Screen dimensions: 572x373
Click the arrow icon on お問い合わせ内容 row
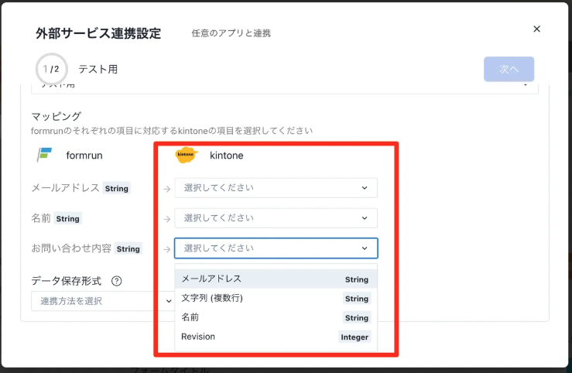(167, 249)
